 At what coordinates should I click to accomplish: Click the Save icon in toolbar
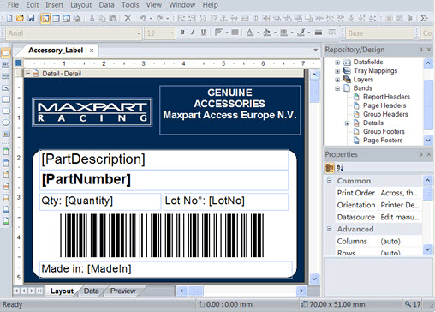[31, 19]
